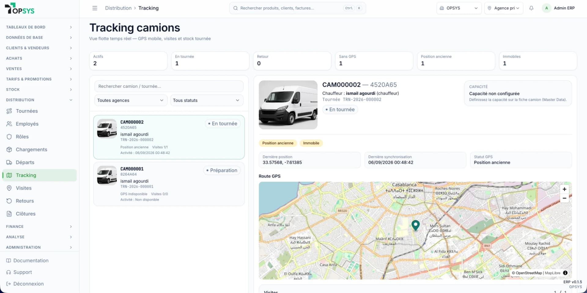587x293 pixels.
Task: Zoom in on the GPS map
Action: pyautogui.click(x=564, y=189)
